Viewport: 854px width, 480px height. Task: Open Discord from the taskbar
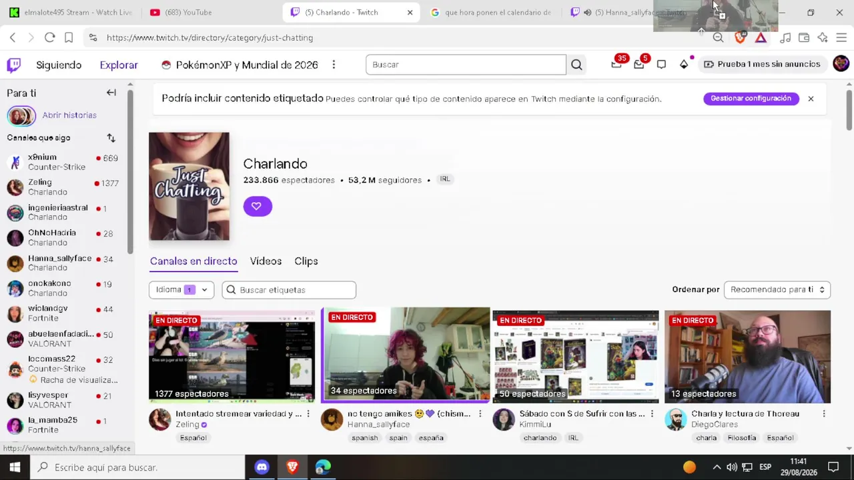click(x=262, y=467)
